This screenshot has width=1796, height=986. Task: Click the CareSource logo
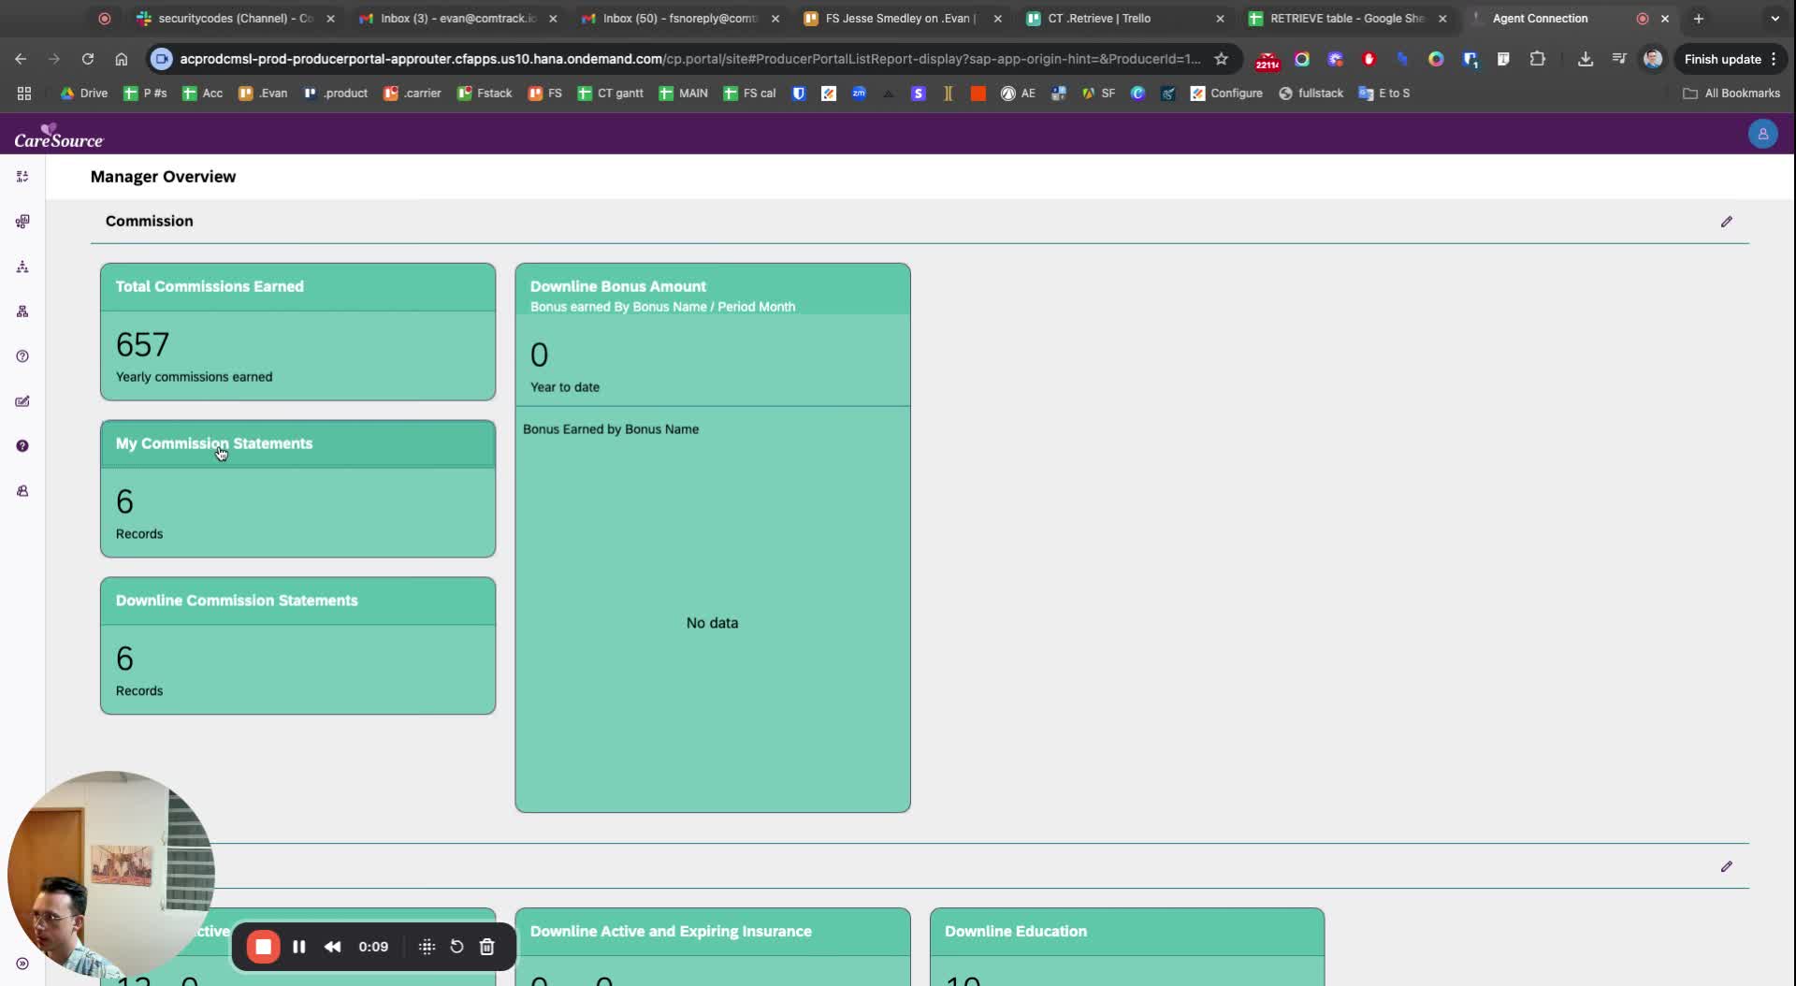click(x=58, y=136)
